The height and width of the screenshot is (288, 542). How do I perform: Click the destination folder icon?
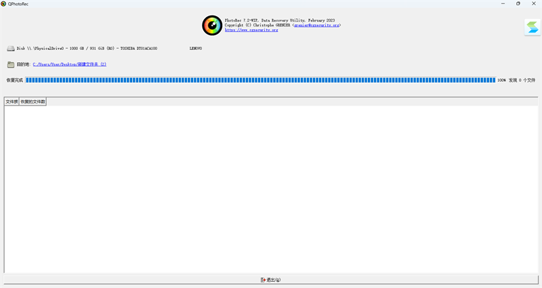pos(11,64)
